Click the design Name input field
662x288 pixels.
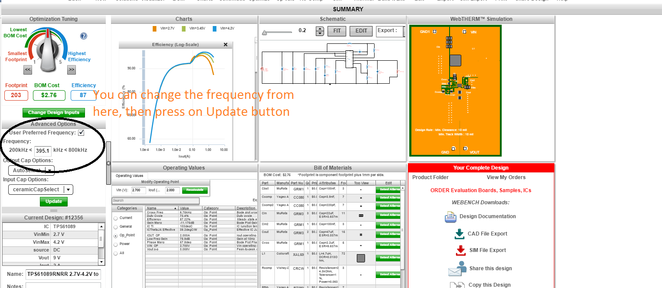[x=63, y=274]
